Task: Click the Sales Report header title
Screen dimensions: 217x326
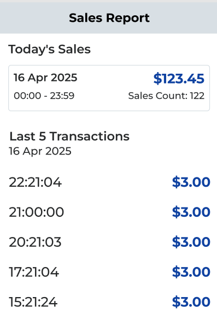Action: [109, 18]
